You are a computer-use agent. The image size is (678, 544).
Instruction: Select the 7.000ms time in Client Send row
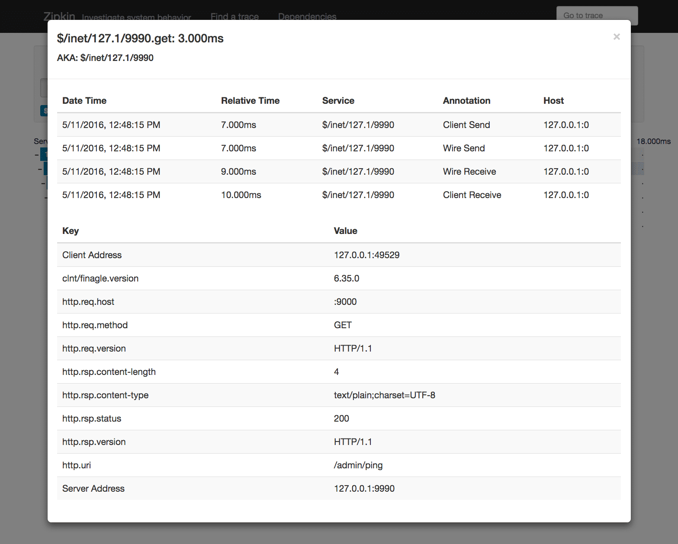pyautogui.click(x=238, y=125)
